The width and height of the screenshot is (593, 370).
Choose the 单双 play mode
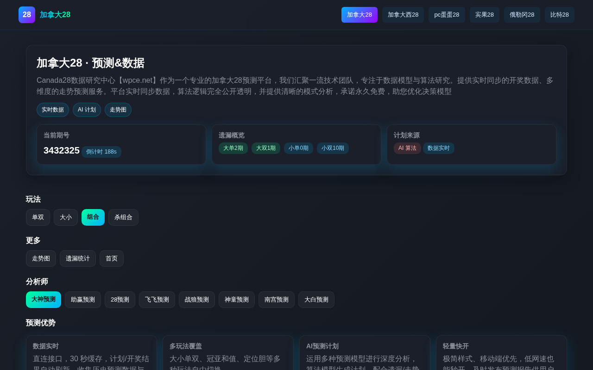[x=38, y=217]
